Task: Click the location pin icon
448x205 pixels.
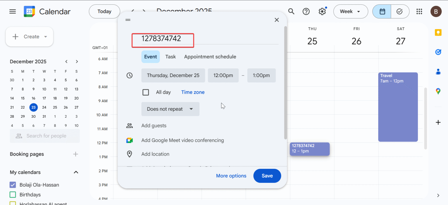Action: (129, 154)
